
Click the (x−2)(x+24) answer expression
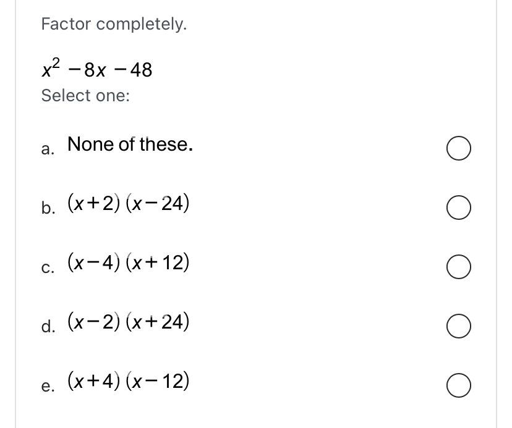129,322
